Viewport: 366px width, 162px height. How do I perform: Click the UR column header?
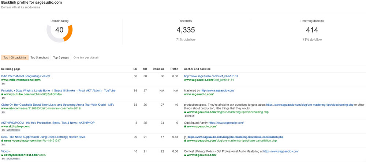(145, 69)
